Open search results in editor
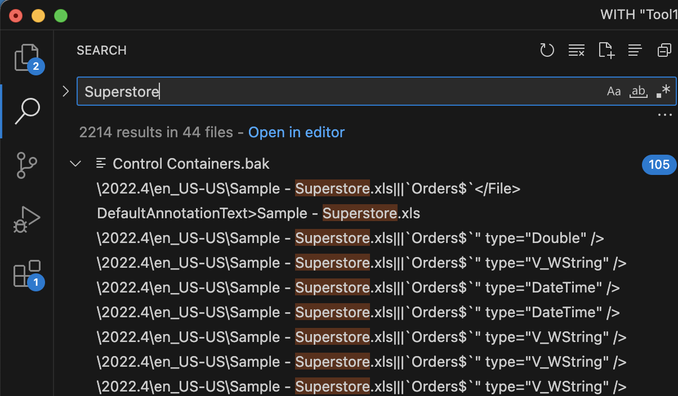The image size is (678, 396). pos(296,132)
